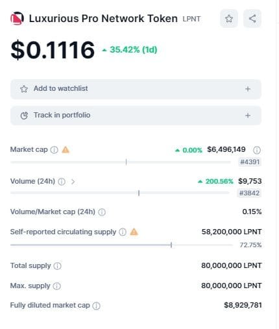The height and width of the screenshot is (329, 279).
Task: Click the market cap rank slider bar
Action: click(121, 162)
